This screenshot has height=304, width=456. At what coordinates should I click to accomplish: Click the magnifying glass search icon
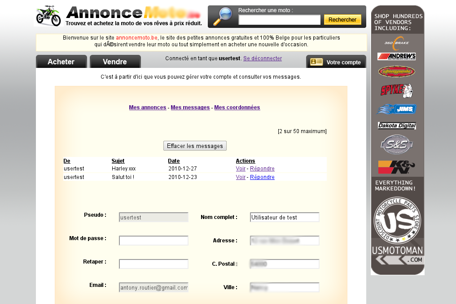tap(223, 17)
